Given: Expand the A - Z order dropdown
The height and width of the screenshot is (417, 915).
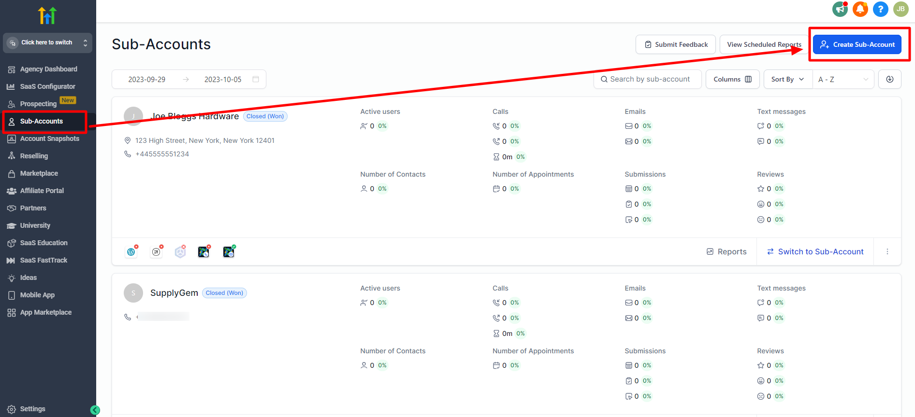Looking at the screenshot, I should 843,79.
